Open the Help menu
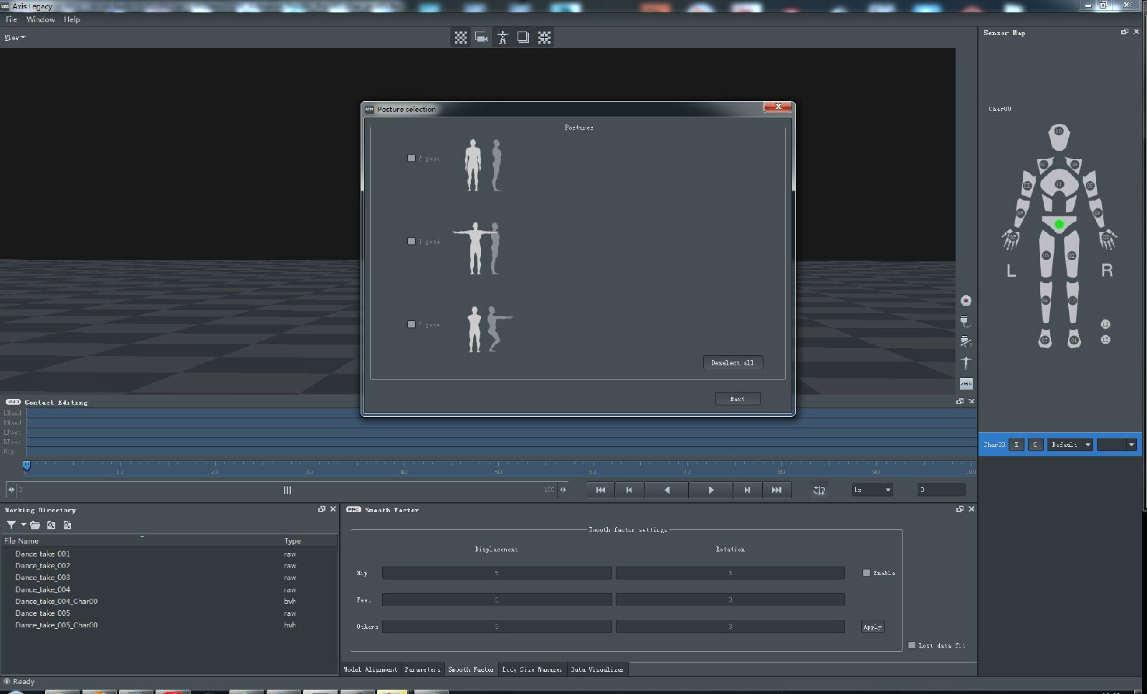1147x694 pixels. pos(72,19)
